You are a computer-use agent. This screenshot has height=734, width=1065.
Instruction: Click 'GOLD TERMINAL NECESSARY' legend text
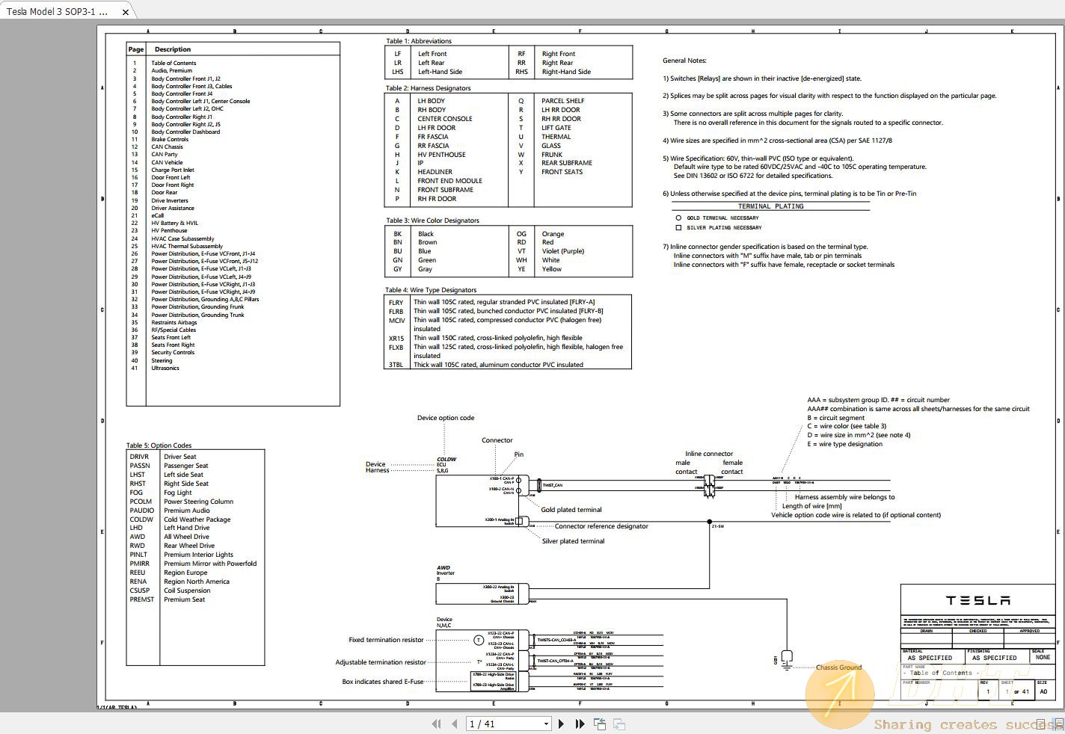tap(722, 218)
